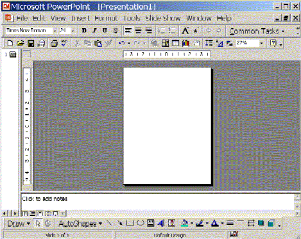Viewport: 301px width, 239px height.
Task: Toggle Bold formatting
Action: [84, 31]
